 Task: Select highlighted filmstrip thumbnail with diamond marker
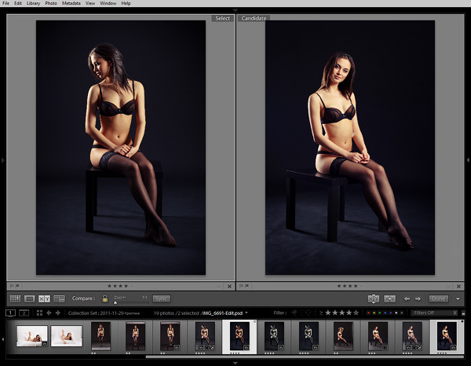[239, 337]
